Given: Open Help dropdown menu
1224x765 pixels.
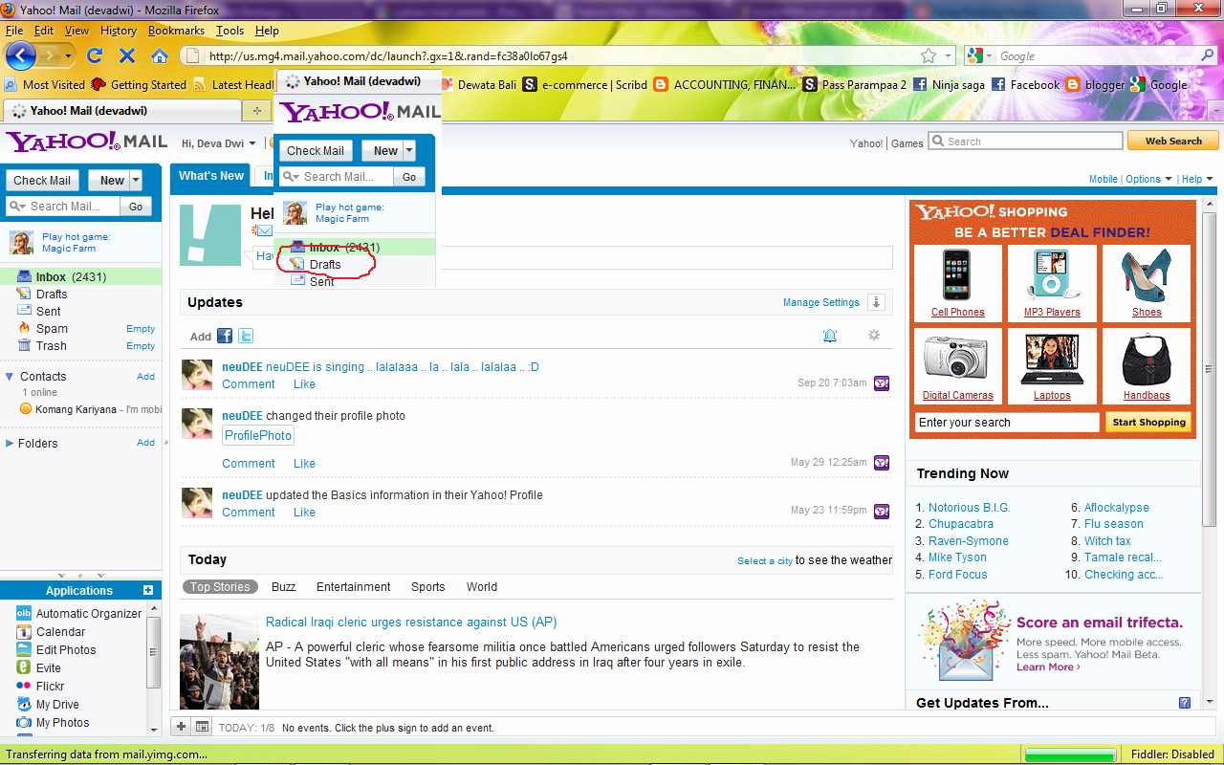Looking at the screenshot, I should pos(1197,179).
